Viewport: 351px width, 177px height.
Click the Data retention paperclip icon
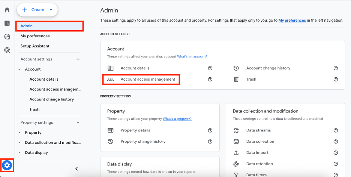tap(236, 164)
